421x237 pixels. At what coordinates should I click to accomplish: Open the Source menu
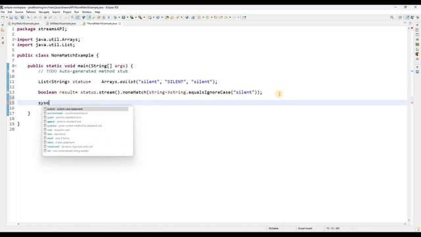[19, 12]
